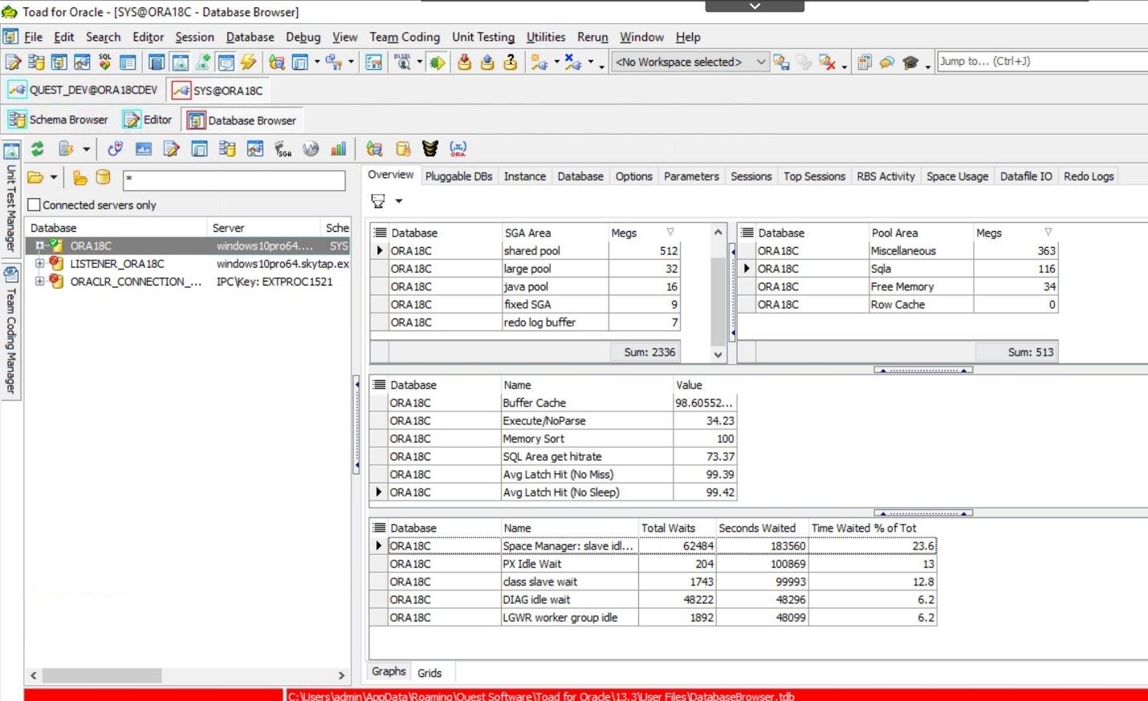Select the Free Memory pool area cell

922,286
